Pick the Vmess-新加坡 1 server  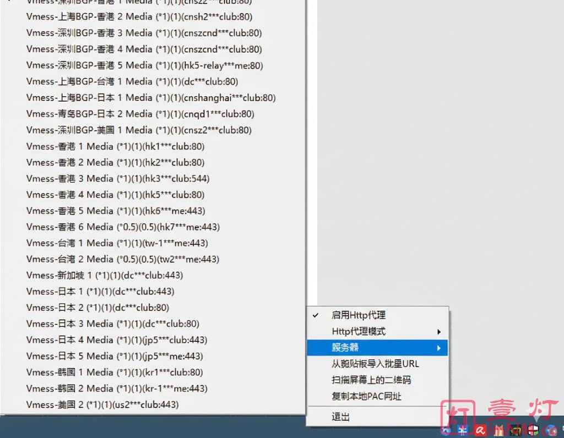click(x=104, y=275)
